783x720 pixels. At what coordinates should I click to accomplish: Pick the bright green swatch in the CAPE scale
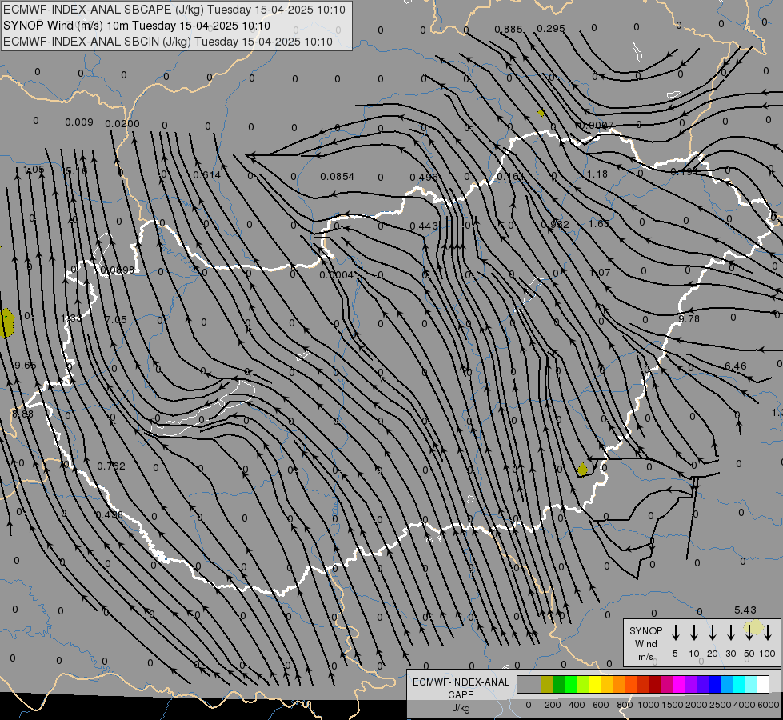[571, 684]
